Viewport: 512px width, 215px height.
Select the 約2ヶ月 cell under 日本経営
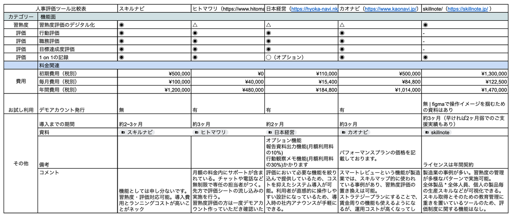pos(302,121)
